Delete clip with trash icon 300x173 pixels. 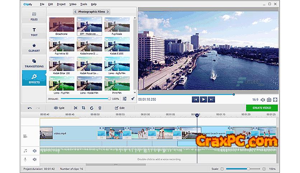click(x=100, y=108)
